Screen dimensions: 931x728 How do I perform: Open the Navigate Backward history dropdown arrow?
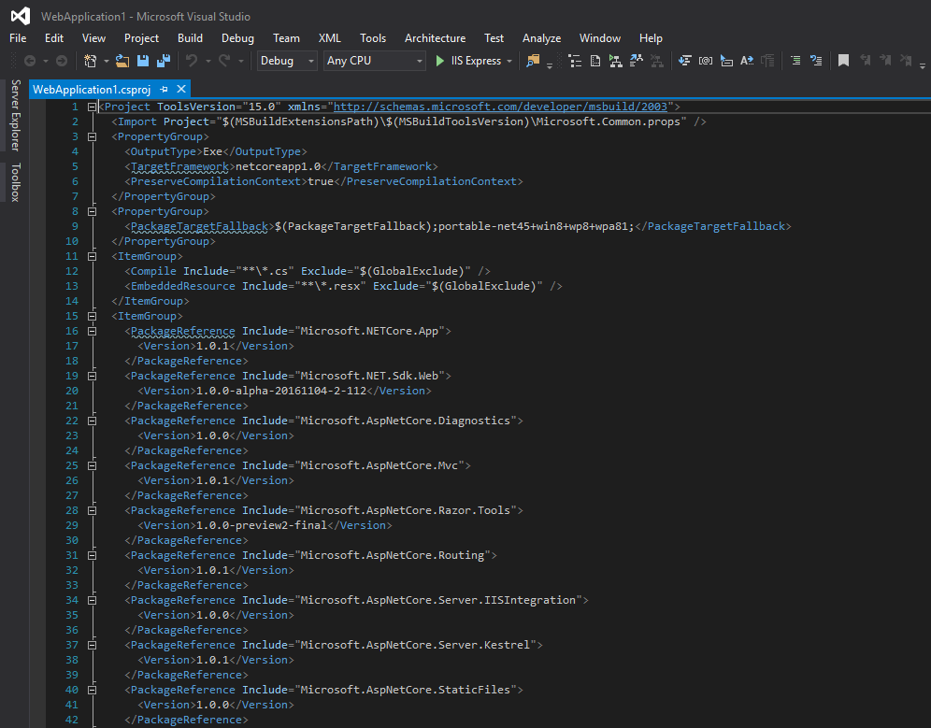(45, 61)
